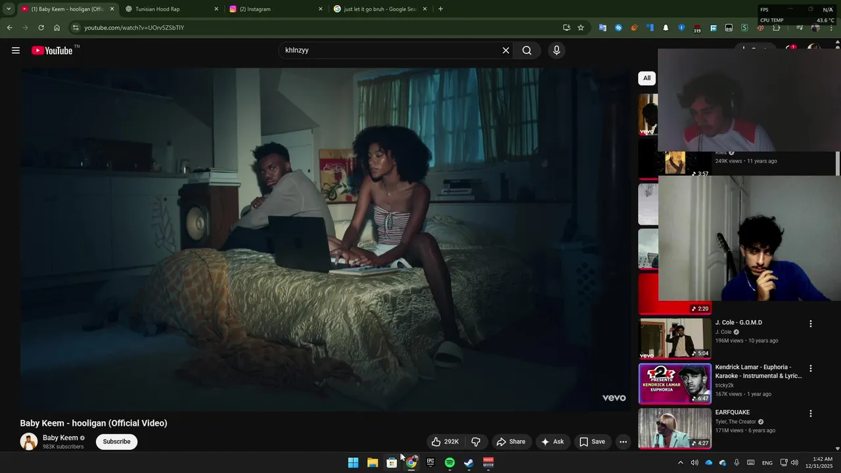The image size is (841, 473).
Task: Click the Baby Keem channel avatar
Action: click(x=29, y=441)
